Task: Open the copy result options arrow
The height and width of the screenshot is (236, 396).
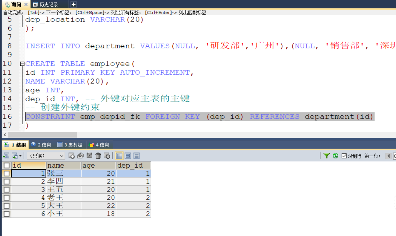Action: pyautogui.click(x=20, y=156)
